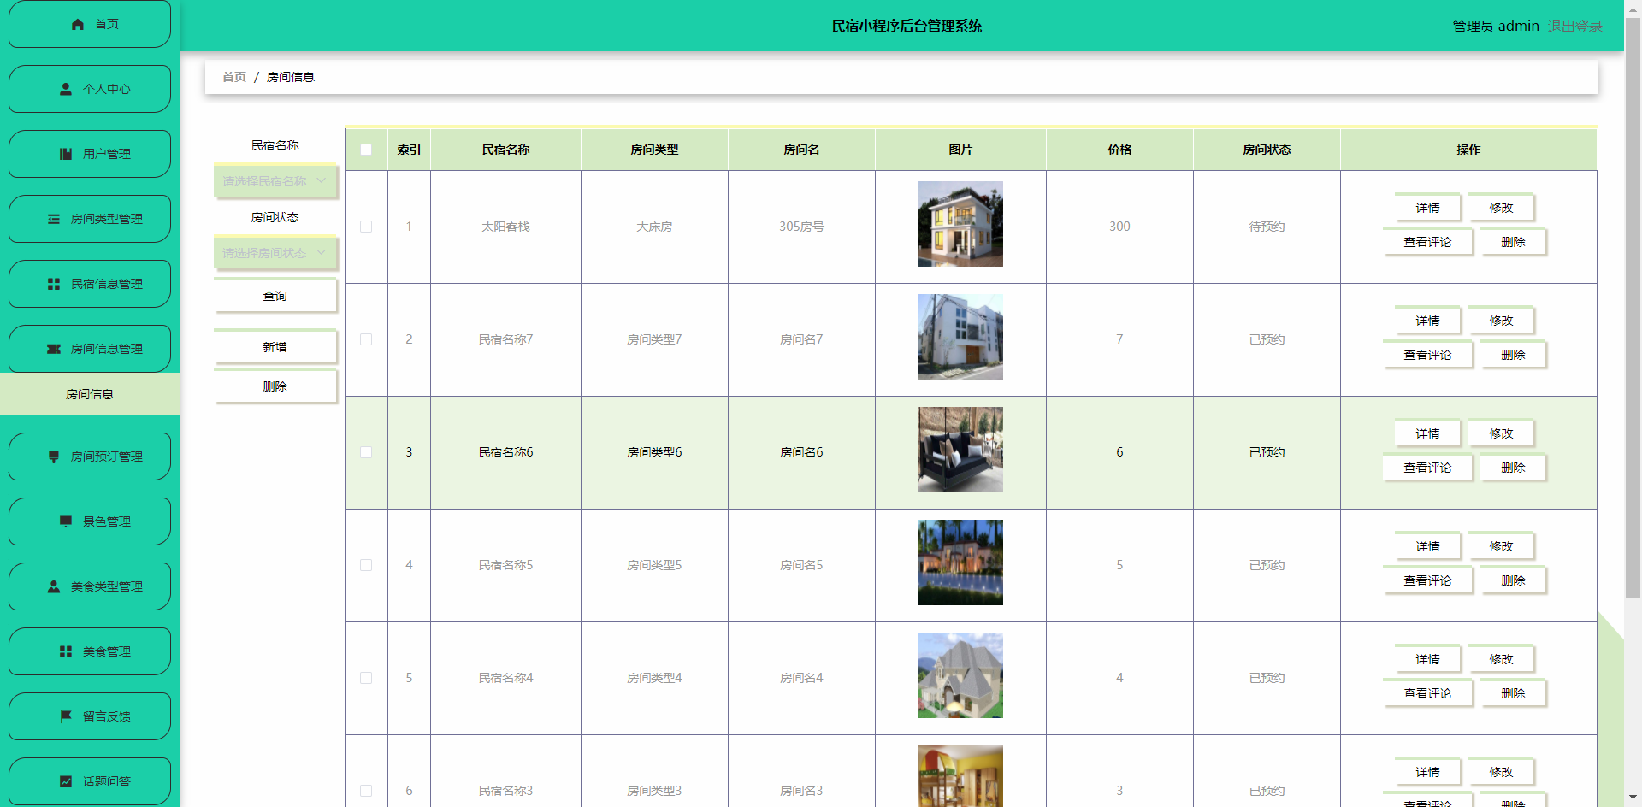This screenshot has width=1642, height=807.
Task: Open 详情 for 太阳客栈 row
Action: 1427,208
